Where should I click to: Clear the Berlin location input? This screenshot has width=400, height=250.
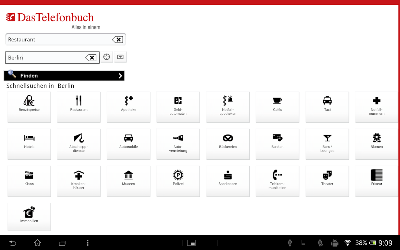[x=91, y=57]
